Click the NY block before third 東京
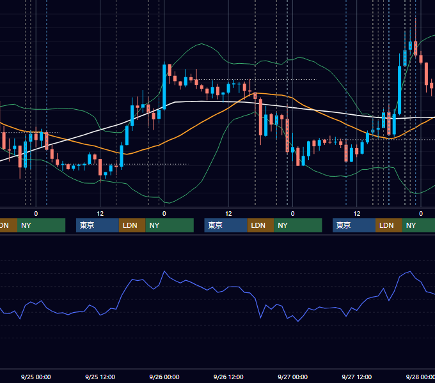The width and height of the screenshot is (435, 383). click(298, 225)
